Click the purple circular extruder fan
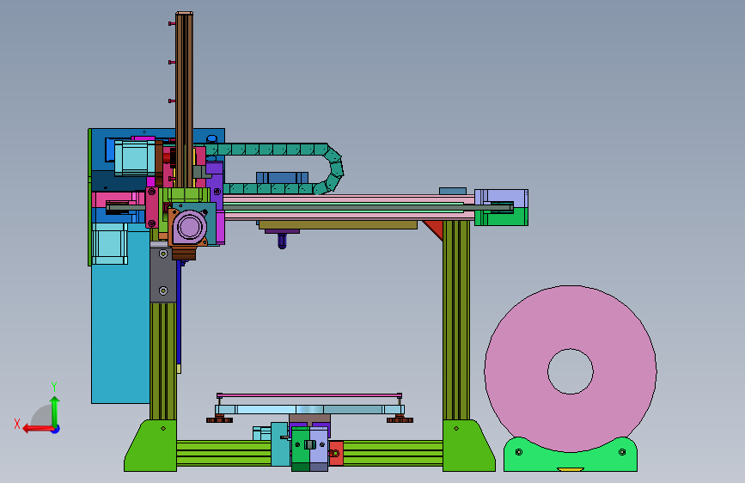This screenshot has width=745, height=483. click(x=189, y=227)
